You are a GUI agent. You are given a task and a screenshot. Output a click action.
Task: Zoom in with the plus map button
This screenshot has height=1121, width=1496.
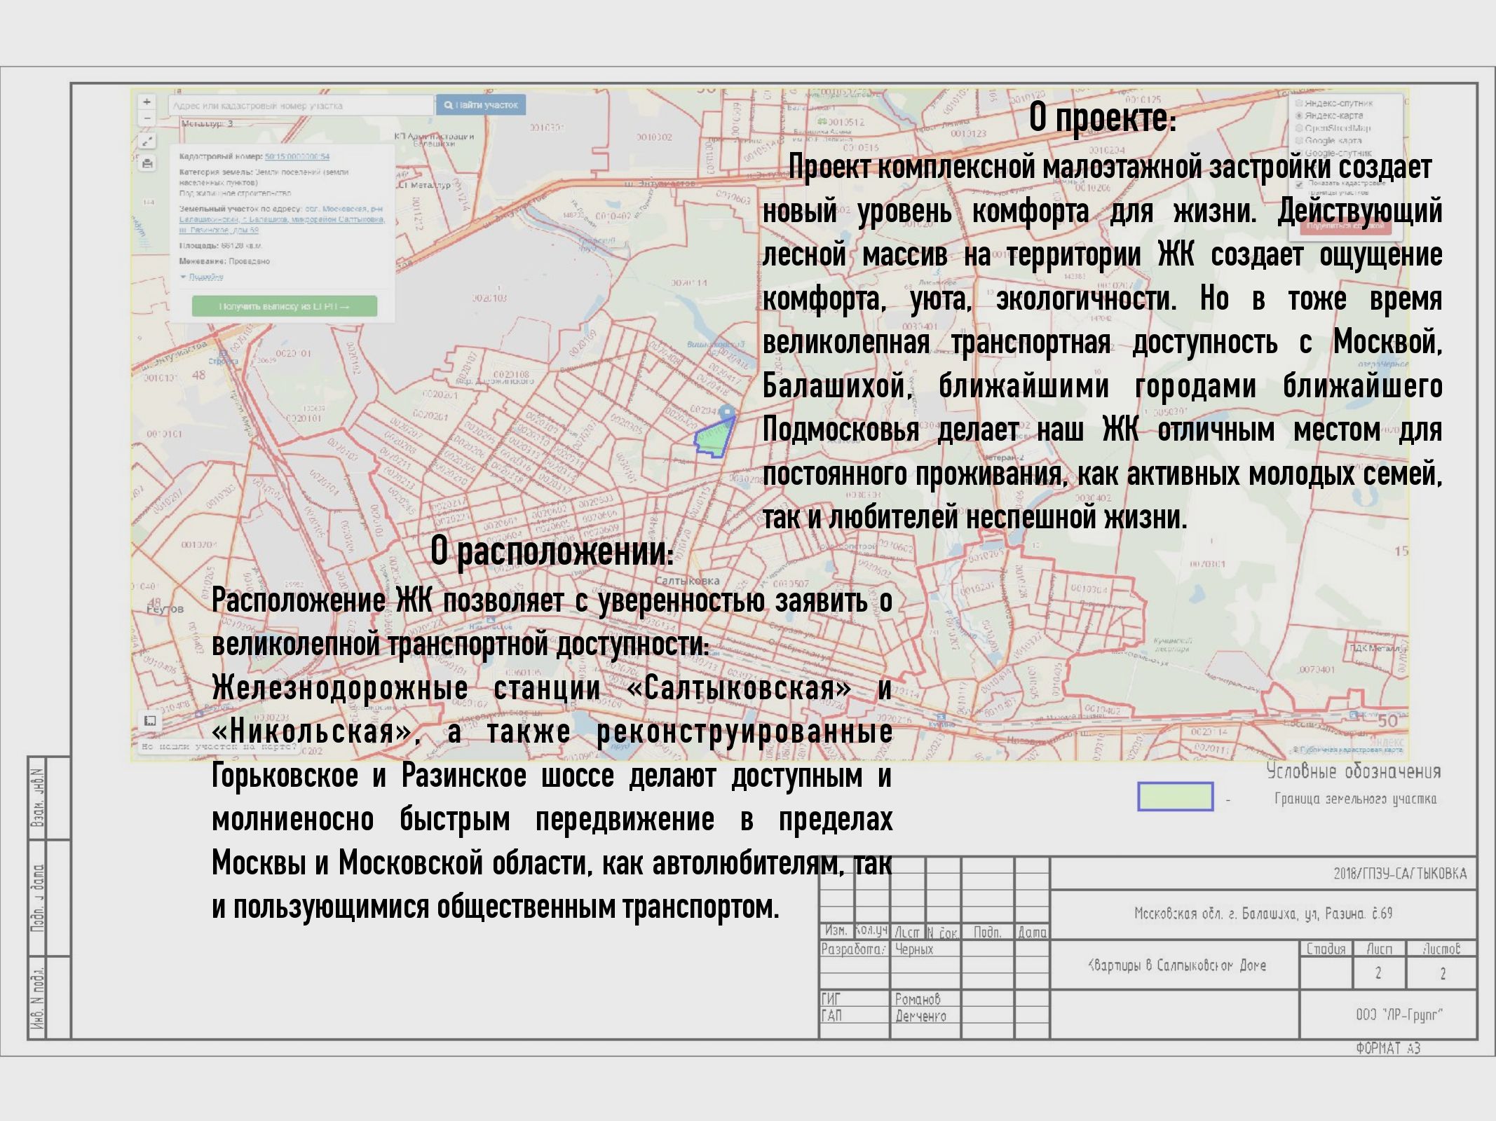coord(147,102)
